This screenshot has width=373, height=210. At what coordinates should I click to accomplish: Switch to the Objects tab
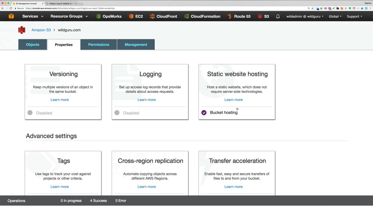[x=33, y=45]
